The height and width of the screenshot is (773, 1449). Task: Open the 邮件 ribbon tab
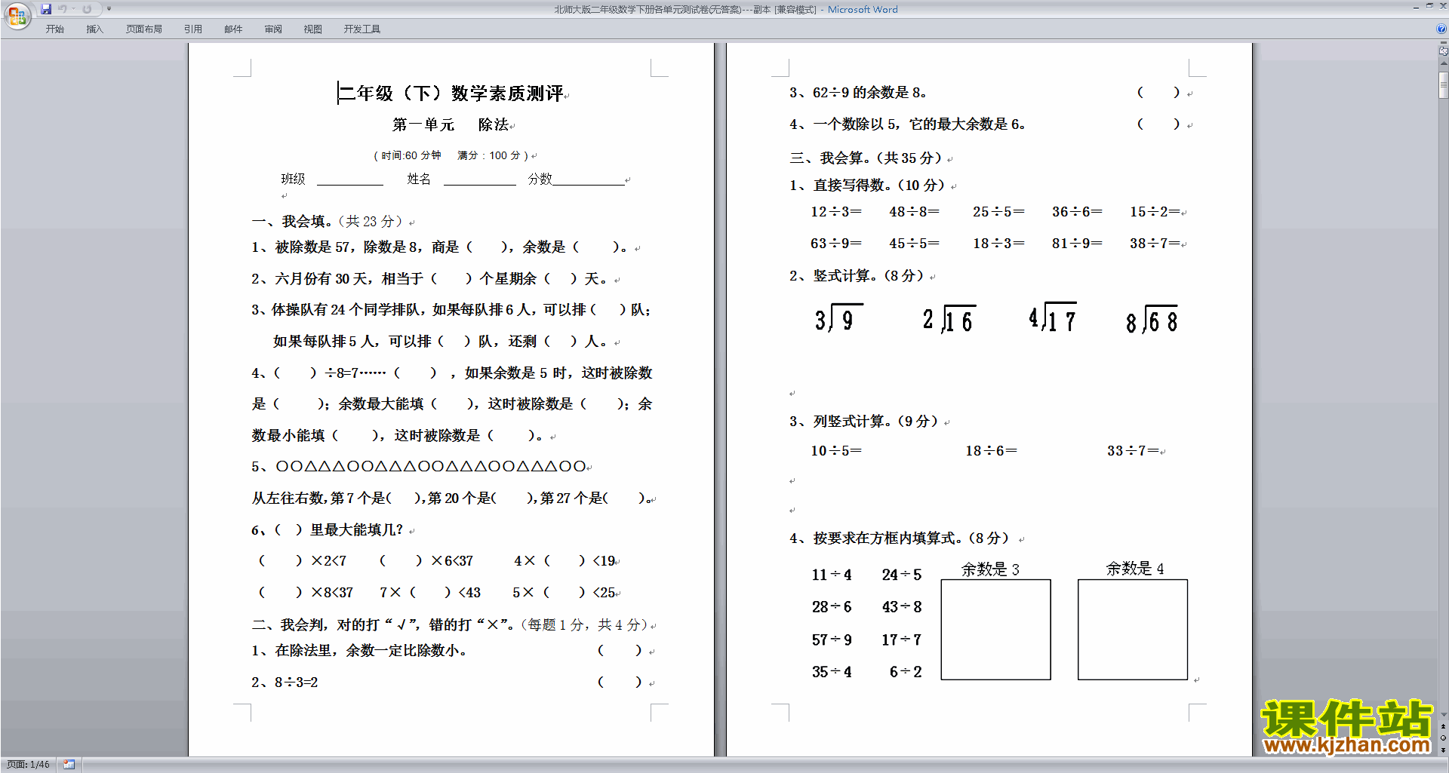point(233,29)
